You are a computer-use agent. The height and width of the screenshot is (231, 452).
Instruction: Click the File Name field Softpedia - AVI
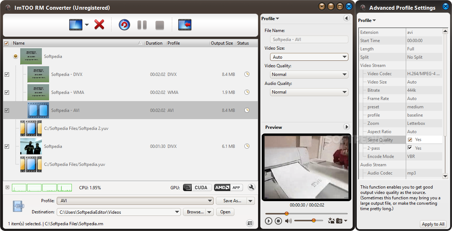click(x=309, y=39)
